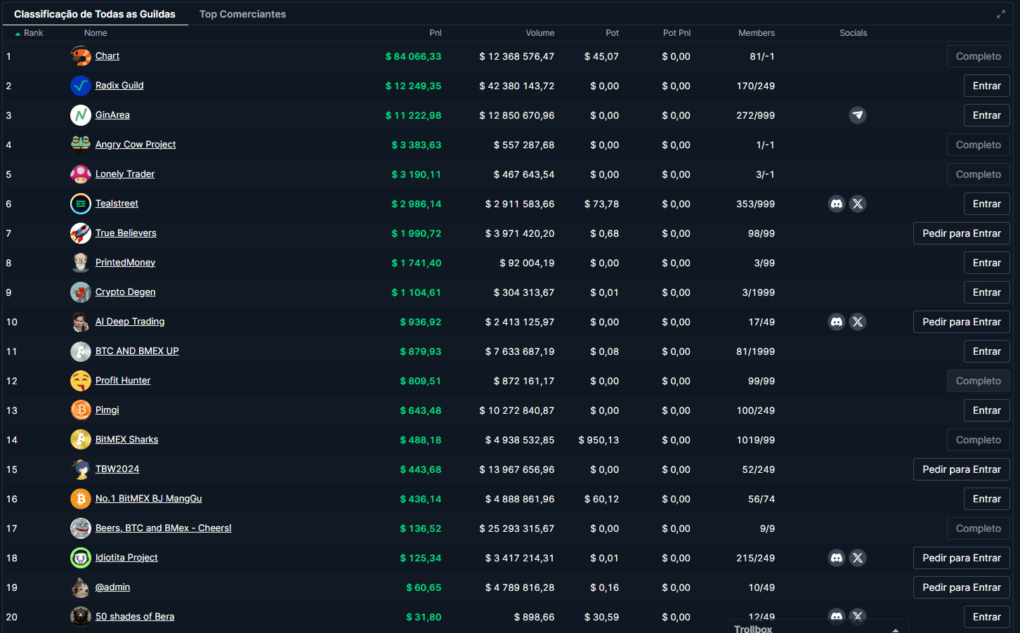Click Entrar for Crypto Degen guild

coord(987,292)
